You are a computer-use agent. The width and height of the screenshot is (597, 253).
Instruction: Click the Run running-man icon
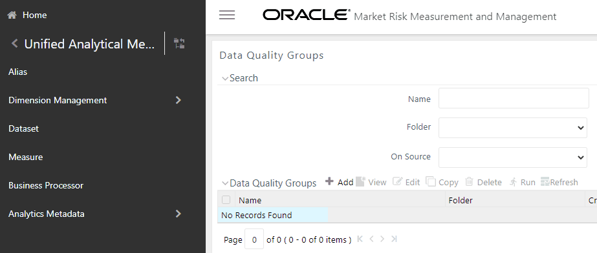pos(513,182)
